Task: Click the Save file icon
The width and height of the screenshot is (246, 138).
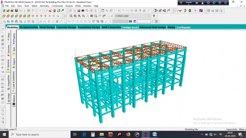Action: (x=16, y=11)
